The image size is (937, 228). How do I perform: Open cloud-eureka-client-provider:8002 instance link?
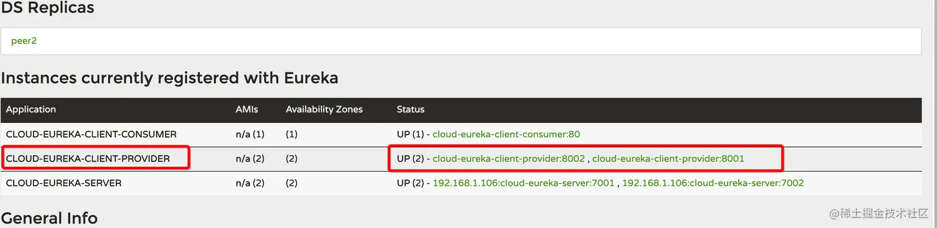(x=509, y=159)
